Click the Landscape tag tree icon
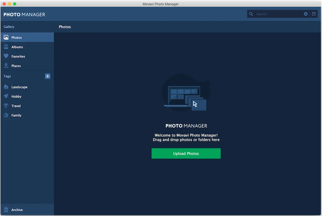The height and width of the screenshot is (216, 322). 6,87
